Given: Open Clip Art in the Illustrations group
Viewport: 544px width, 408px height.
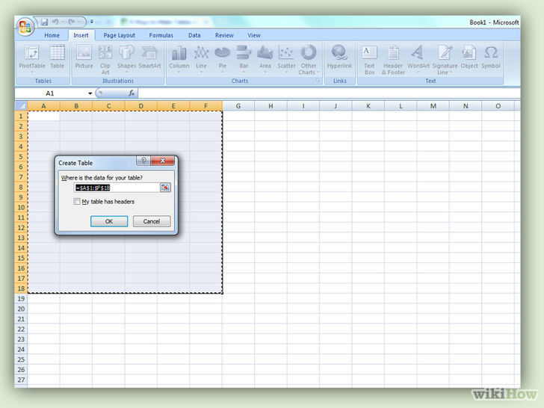Looking at the screenshot, I should click(x=105, y=57).
